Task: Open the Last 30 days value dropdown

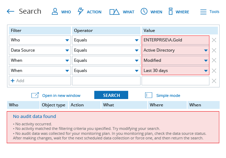Action: (x=206, y=71)
